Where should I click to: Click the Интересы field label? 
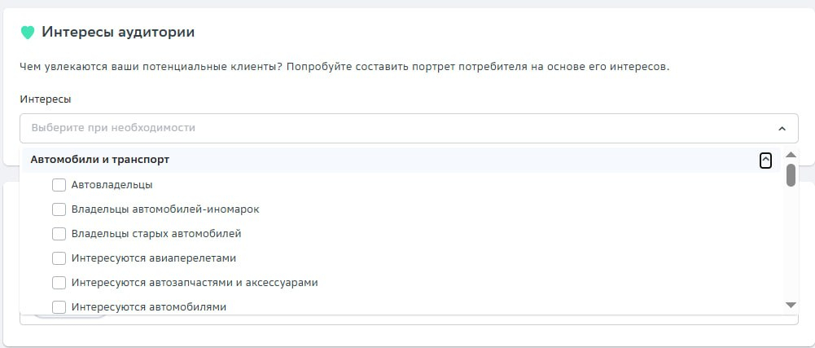coord(46,99)
